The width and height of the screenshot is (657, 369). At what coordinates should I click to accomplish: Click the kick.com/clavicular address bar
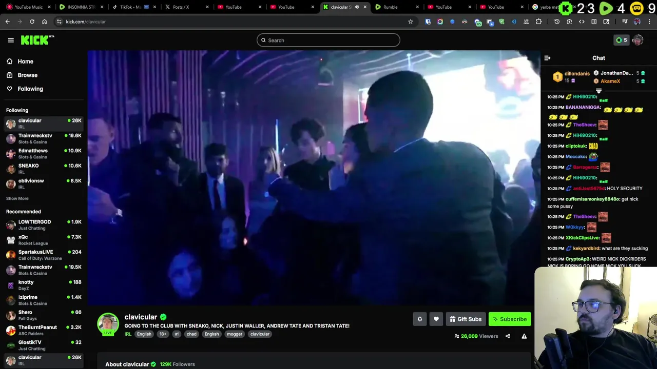236,22
